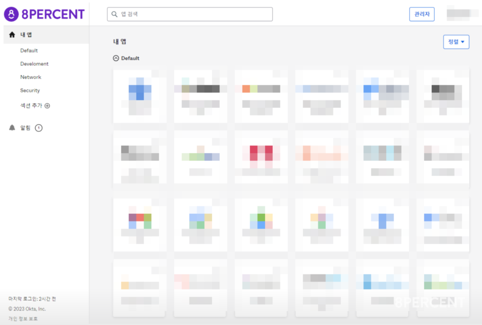Click the home icon beside 내 앱

click(x=12, y=35)
